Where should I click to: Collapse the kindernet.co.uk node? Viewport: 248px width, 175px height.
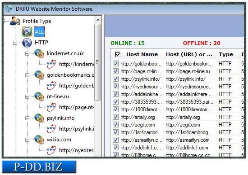27,53
